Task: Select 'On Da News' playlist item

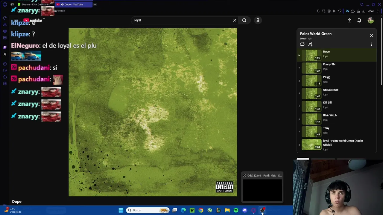Action: point(337,93)
